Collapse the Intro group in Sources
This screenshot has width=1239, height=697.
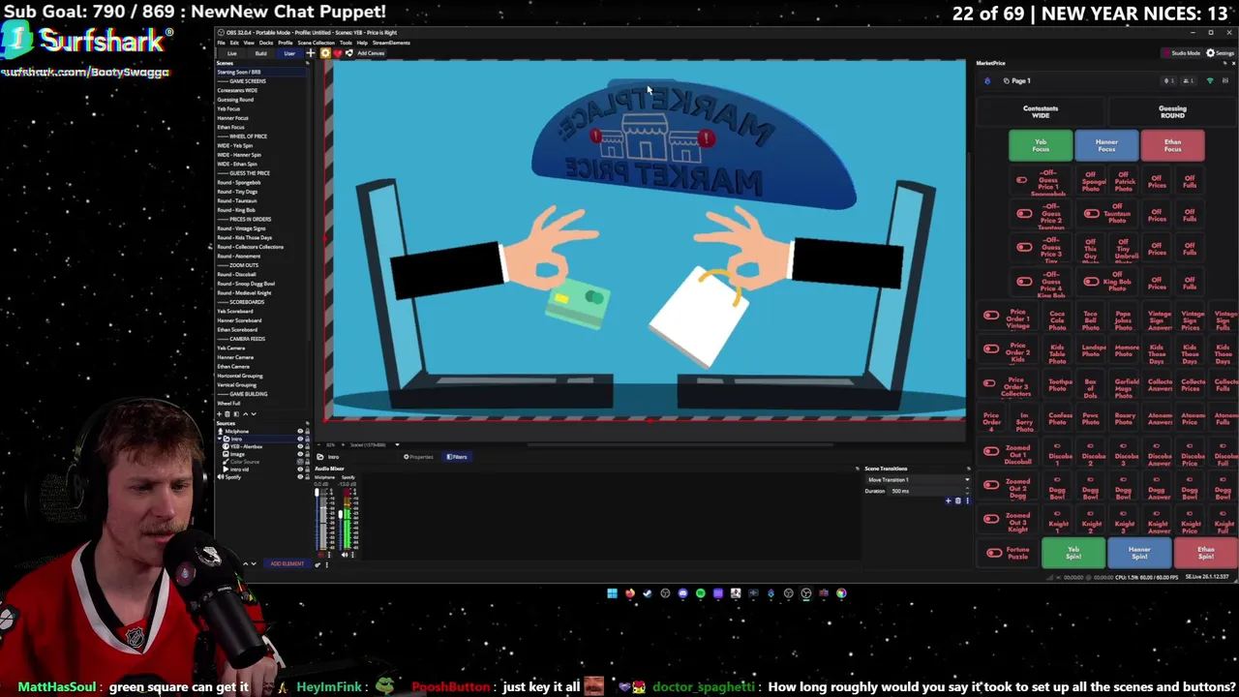point(219,439)
